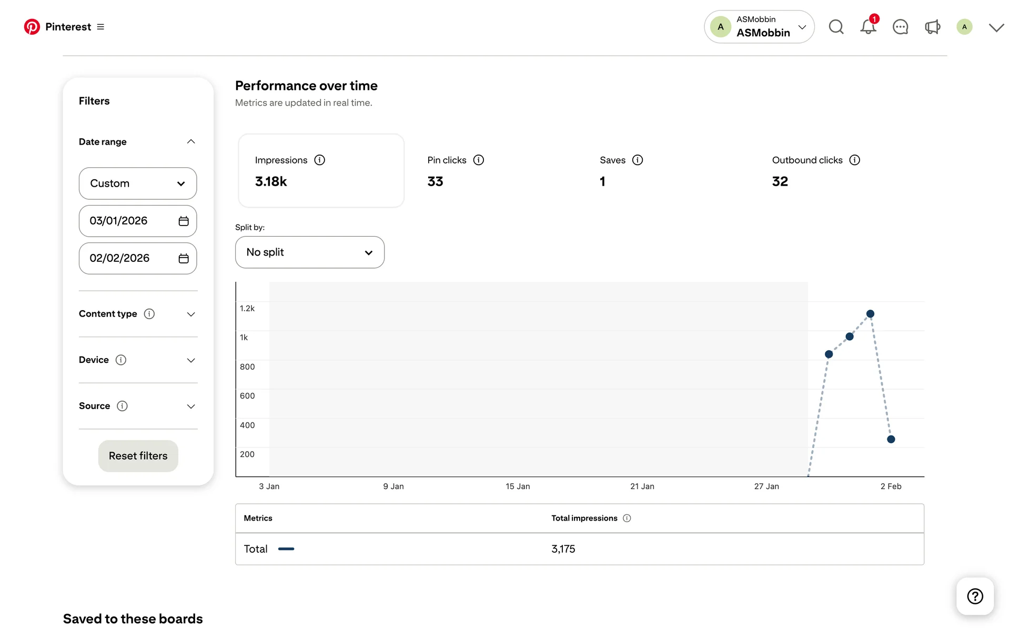This screenshot has width=1010, height=631.
Task: Open calendar for start date 03/01/2026
Action: (x=183, y=221)
